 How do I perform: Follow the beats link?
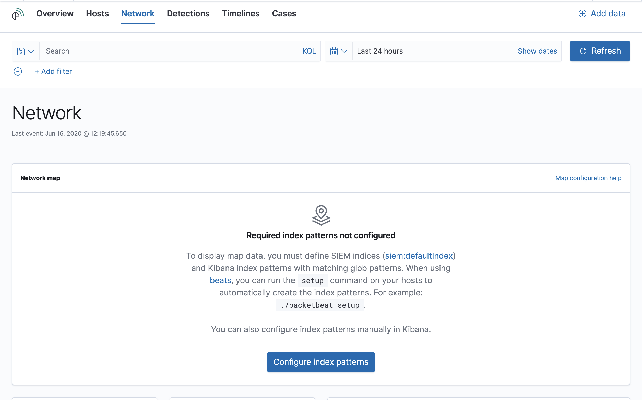pos(220,280)
